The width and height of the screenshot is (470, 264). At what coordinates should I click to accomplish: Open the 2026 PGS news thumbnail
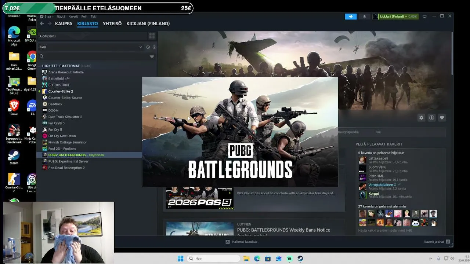click(x=200, y=198)
